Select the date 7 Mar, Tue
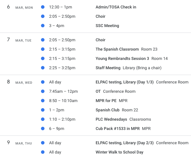Image resolution: width=191 pixels, height=157 pixels. 19,40
